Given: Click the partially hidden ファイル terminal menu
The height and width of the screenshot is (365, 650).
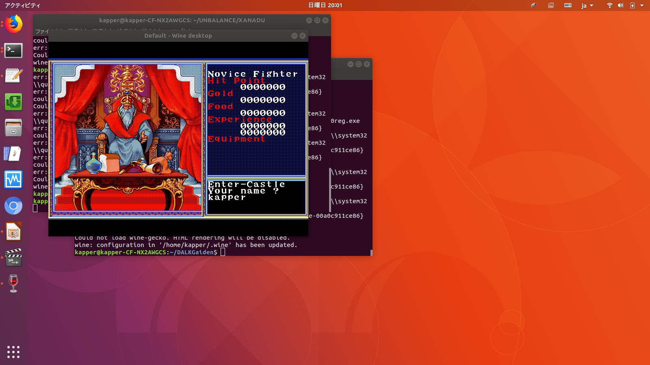Looking at the screenshot, I should 41,31.
